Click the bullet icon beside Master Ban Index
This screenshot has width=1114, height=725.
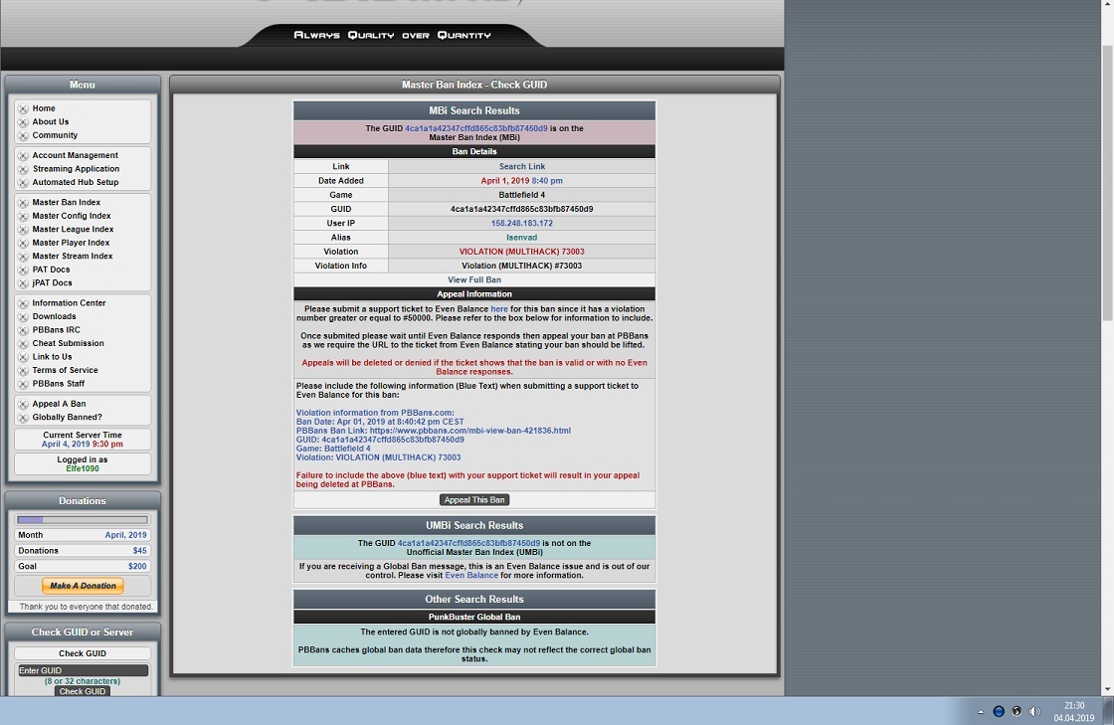click(x=23, y=202)
